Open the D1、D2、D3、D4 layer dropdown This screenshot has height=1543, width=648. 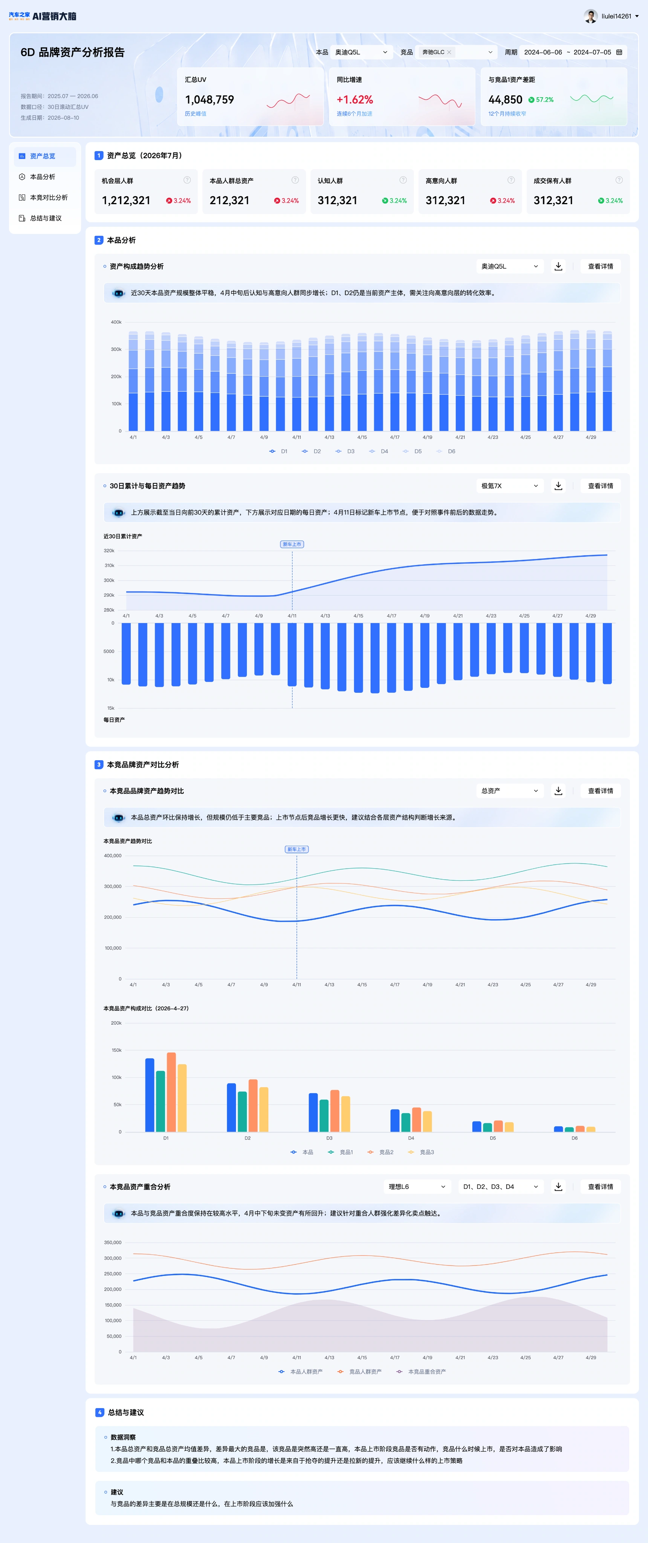pos(501,1187)
